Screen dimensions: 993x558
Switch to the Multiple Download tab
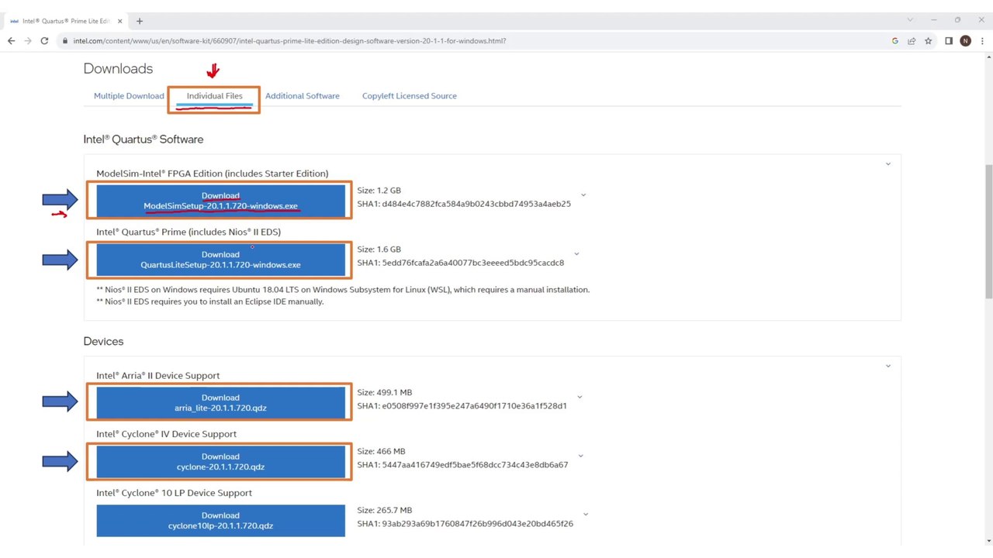129,96
